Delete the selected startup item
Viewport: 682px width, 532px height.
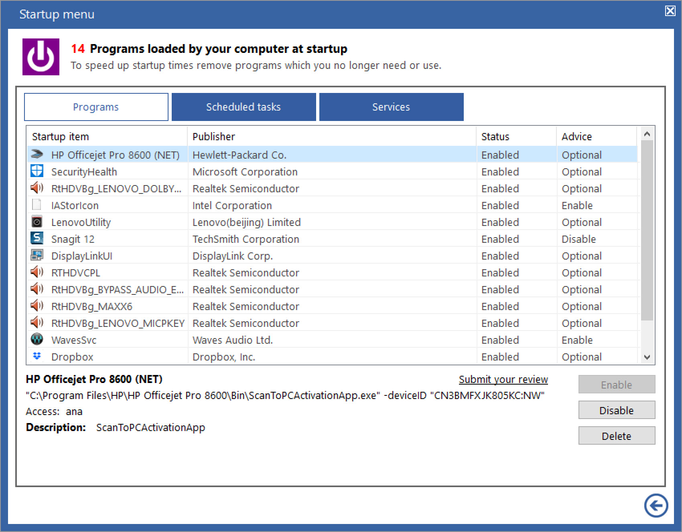tap(617, 436)
